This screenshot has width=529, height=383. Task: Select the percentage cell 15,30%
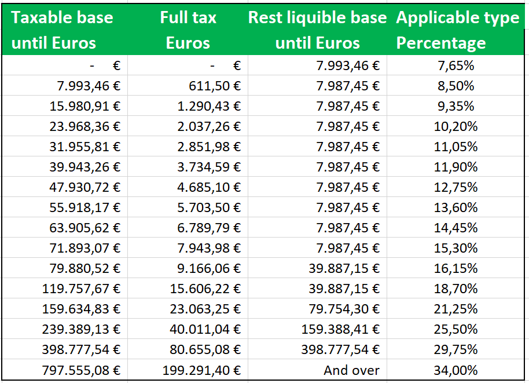click(x=455, y=248)
